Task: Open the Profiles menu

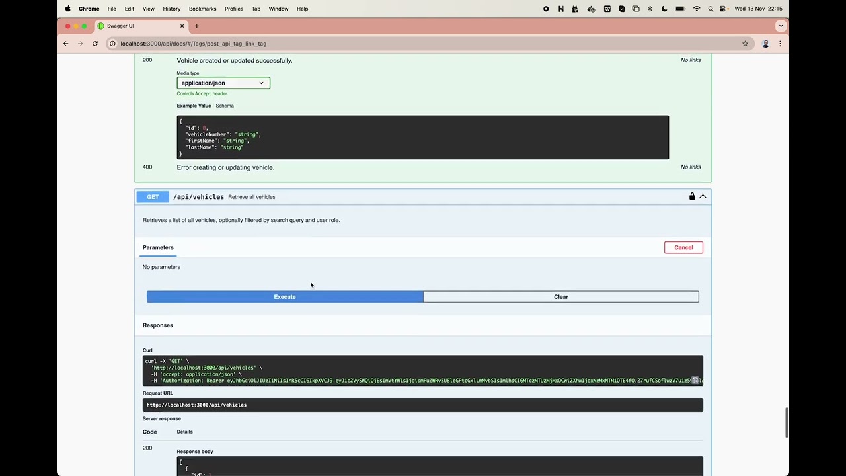Action: pyautogui.click(x=234, y=9)
